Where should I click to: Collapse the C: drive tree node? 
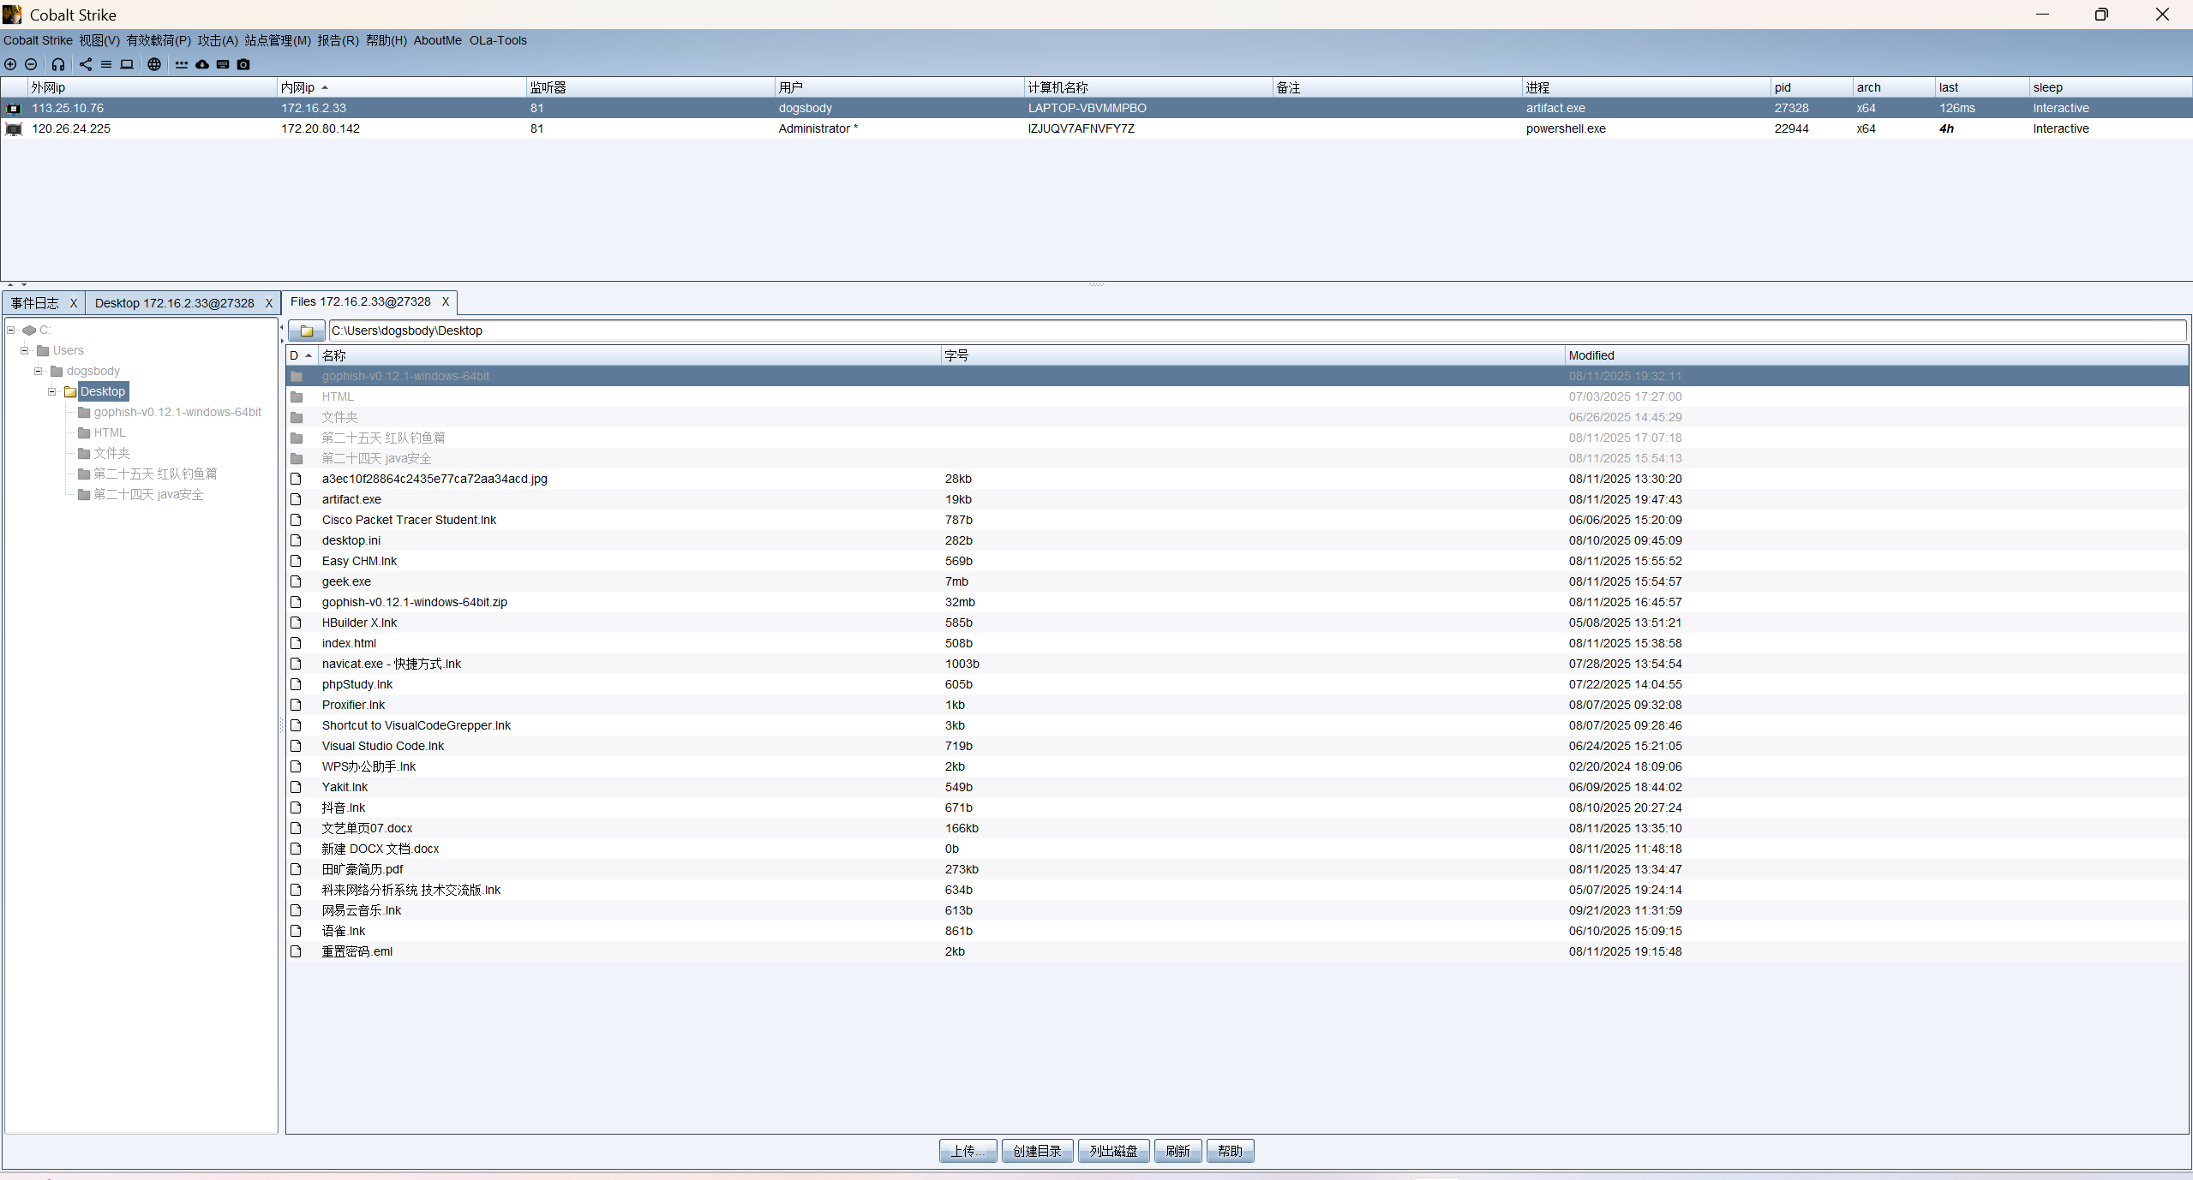[11, 330]
